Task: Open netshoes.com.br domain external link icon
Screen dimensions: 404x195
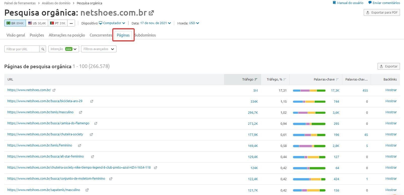Action: point(151,13)
